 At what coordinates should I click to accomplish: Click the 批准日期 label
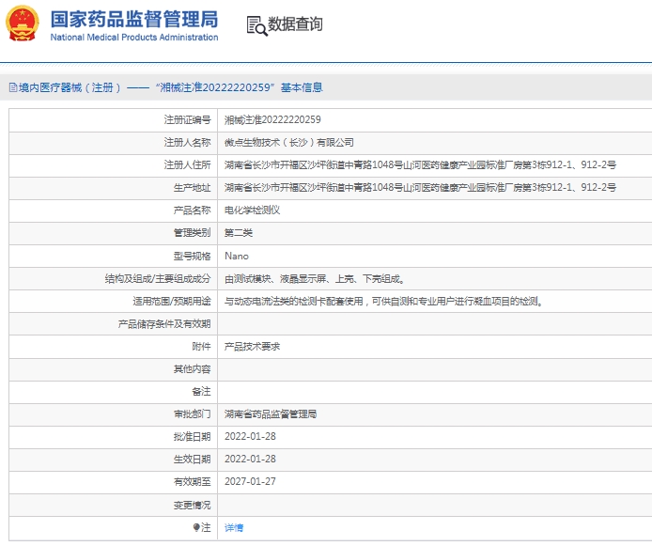pos(192,436)
